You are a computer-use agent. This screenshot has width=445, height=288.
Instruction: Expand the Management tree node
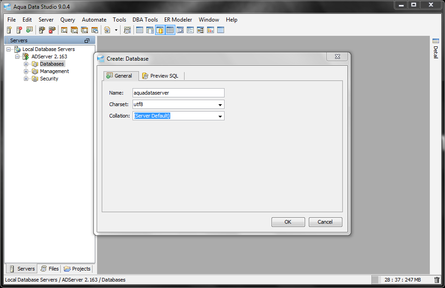26,71
